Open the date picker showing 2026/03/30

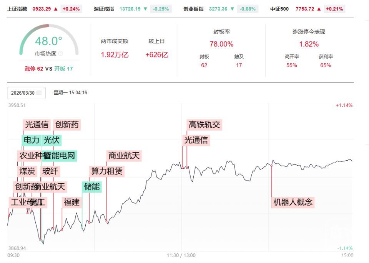[x=26, y=93]
